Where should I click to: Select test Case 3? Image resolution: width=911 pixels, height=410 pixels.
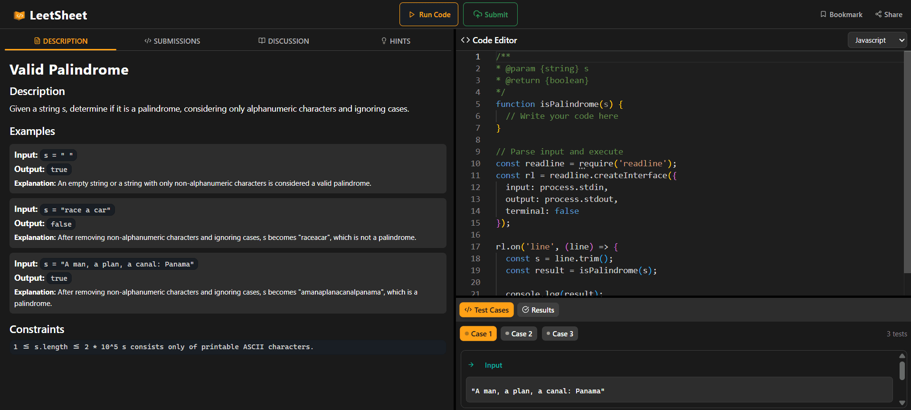point(560,334)
